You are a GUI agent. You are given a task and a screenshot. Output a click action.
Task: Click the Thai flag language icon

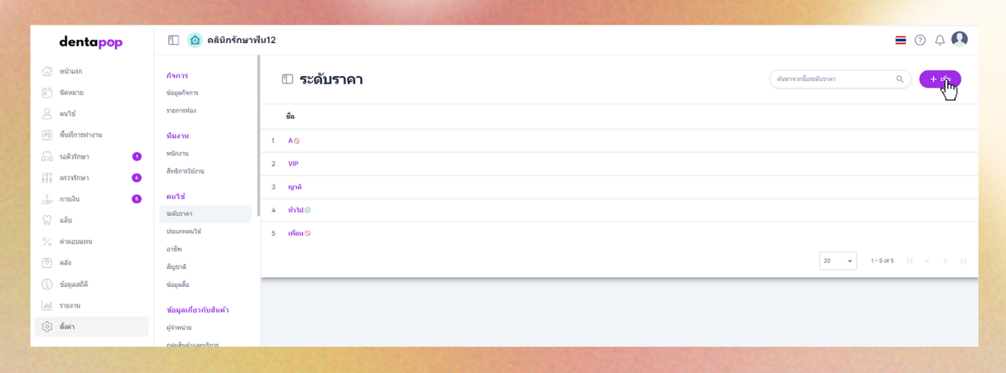click(x=900, y=40)
